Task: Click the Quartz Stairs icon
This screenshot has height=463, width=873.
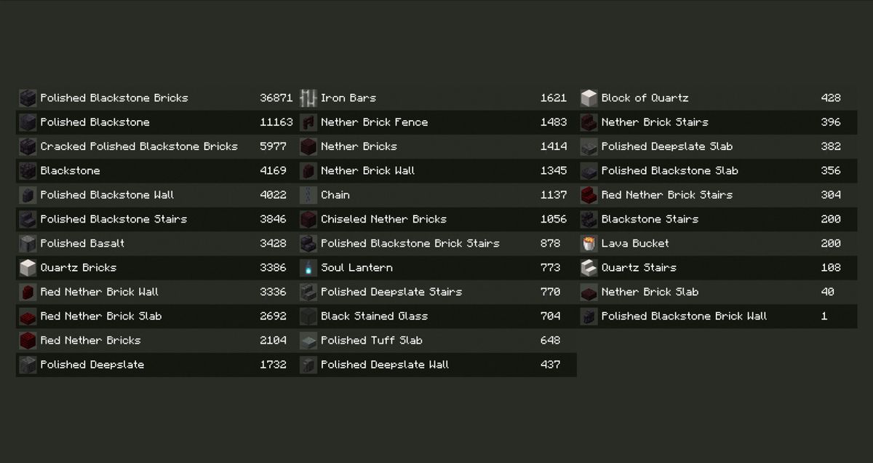Action: 589,268
